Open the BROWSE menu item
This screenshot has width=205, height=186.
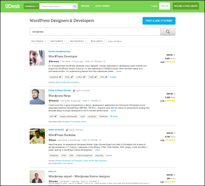[85, 6]
